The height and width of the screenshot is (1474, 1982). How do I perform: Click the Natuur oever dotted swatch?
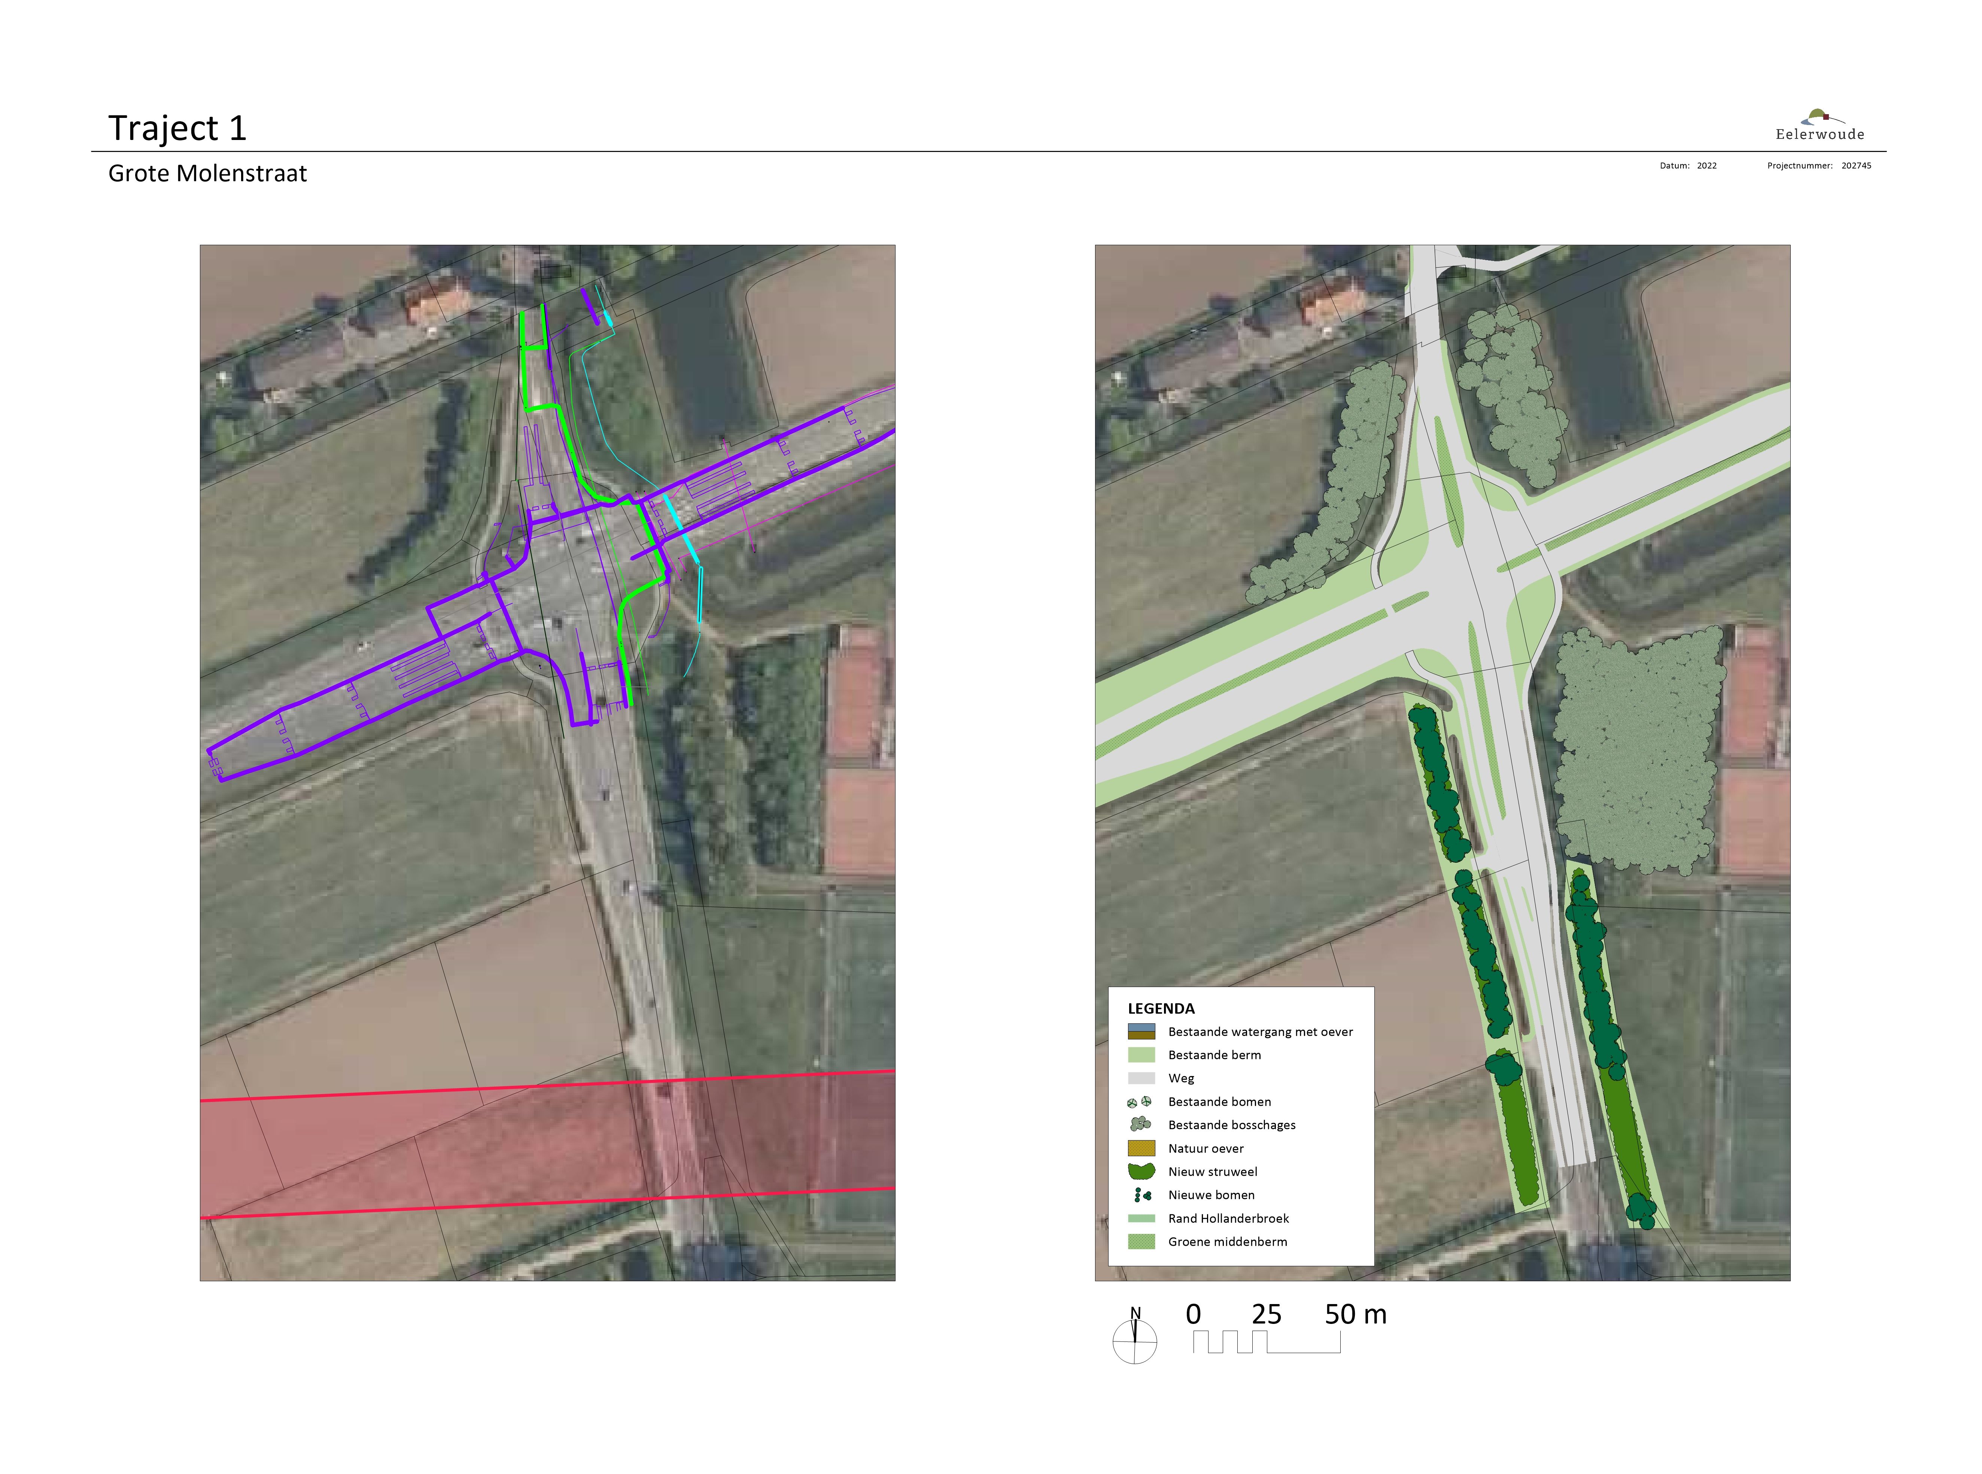[x=1142, y=1148]
